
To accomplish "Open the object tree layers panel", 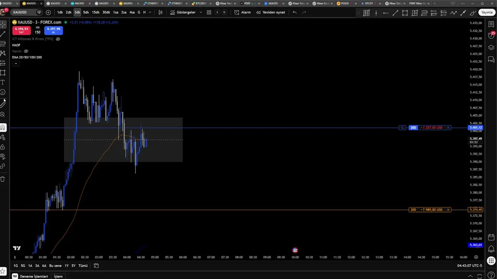I will [491, 48].
